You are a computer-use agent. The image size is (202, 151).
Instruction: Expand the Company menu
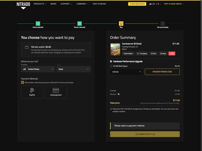(82, 4)
